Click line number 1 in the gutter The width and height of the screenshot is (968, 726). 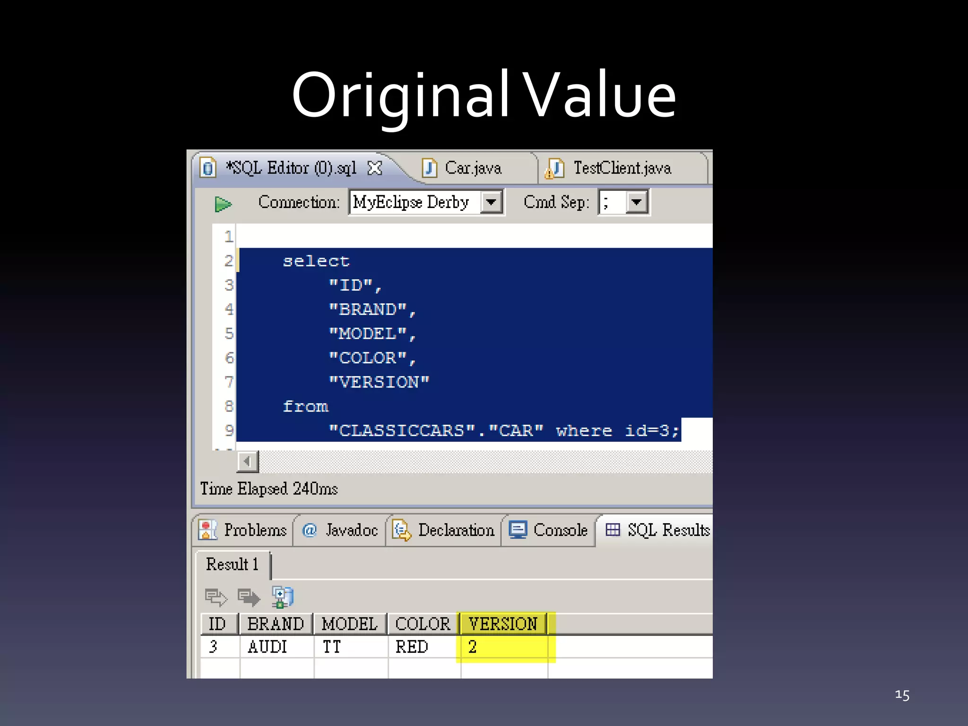(x=229, y=236)
